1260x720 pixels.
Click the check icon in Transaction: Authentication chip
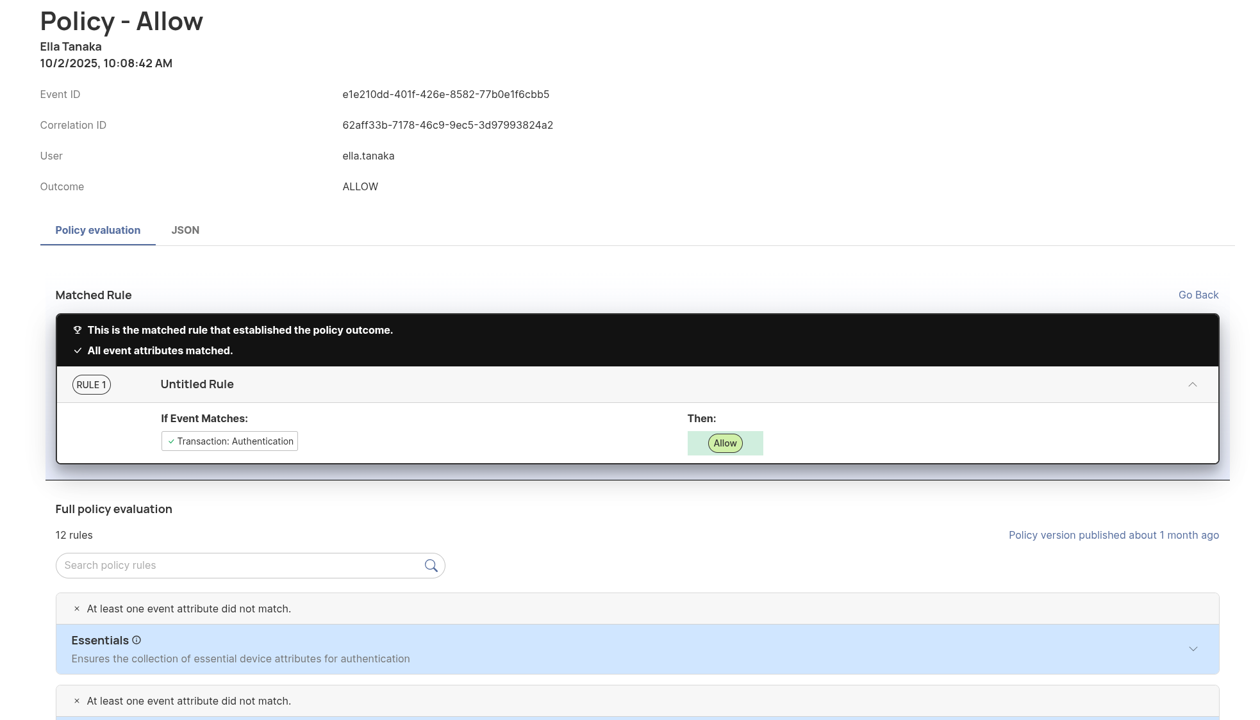[171, 441]
